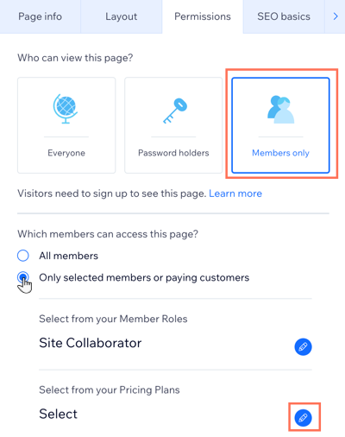Click the Select from your Member Roles heading

pyautogui.click(x=113, y=319)
